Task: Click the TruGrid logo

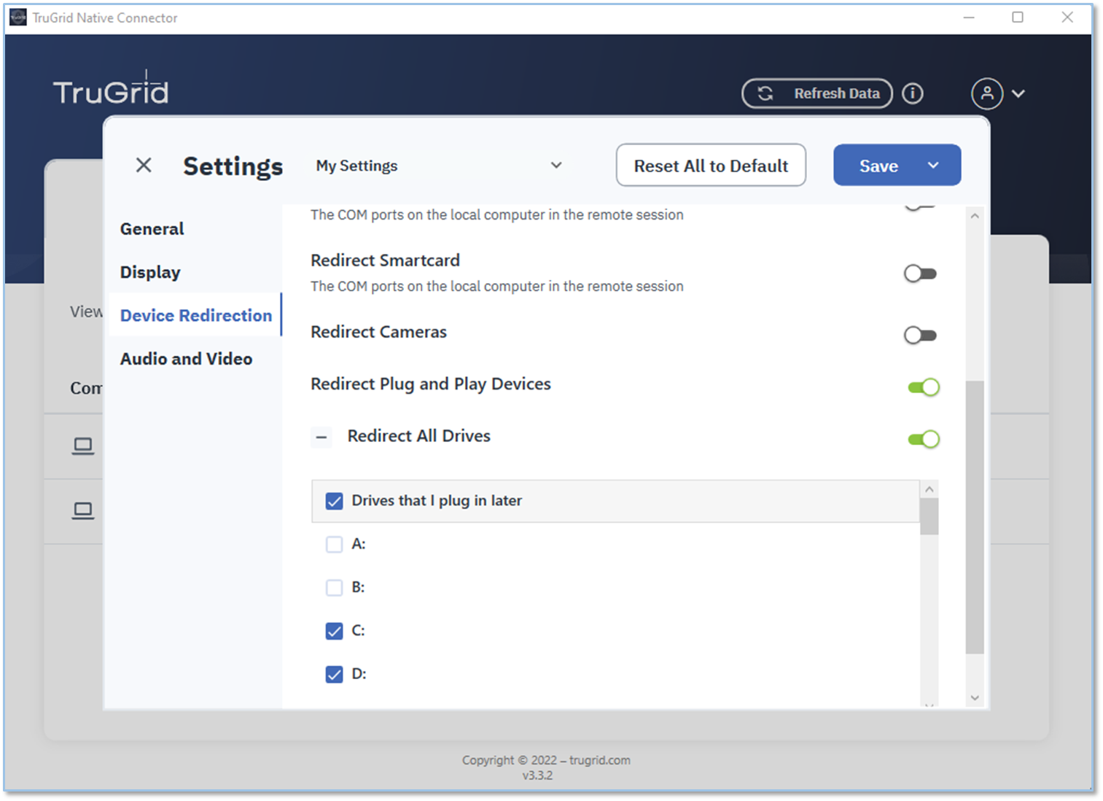Action: click(x=111, y=88)
